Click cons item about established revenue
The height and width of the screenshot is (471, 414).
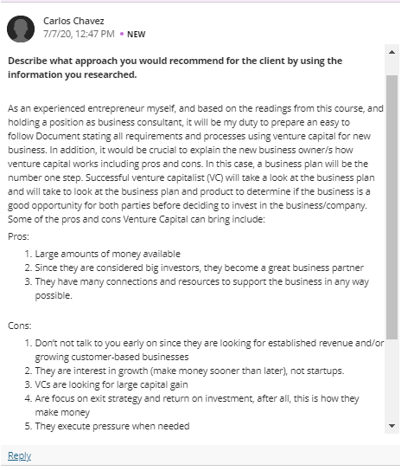209,350
